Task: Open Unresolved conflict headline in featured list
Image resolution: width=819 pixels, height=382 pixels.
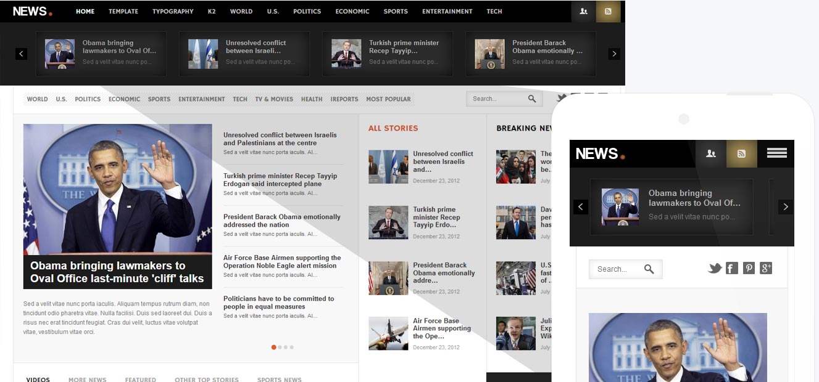Action: coord(280,139)
